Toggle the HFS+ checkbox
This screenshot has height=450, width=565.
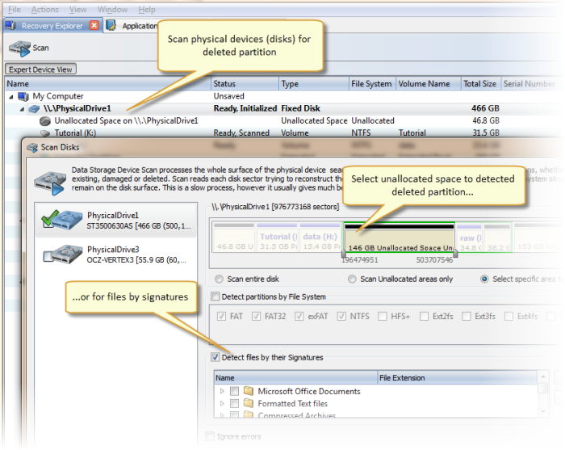[382, 316]
